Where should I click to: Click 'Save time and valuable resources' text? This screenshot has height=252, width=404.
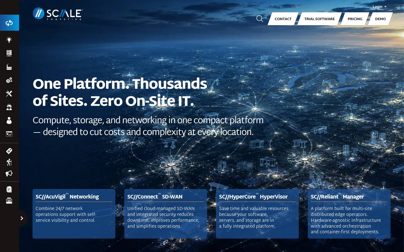tap(254, 217)
